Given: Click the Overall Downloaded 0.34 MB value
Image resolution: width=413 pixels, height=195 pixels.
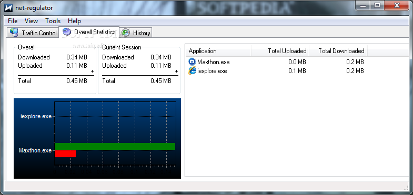Looking at the screenshot, I should point(77,57).
